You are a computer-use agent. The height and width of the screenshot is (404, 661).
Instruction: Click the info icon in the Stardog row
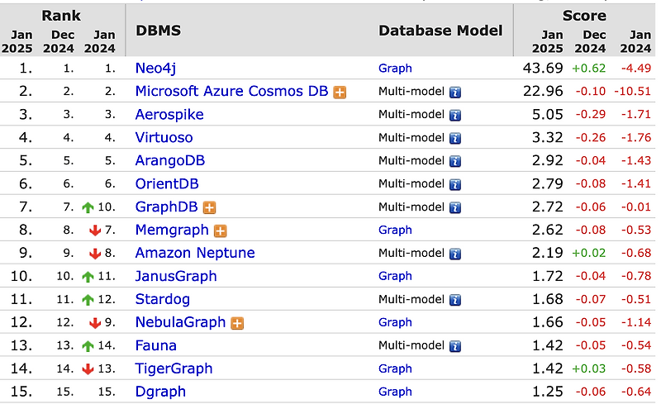454,300
